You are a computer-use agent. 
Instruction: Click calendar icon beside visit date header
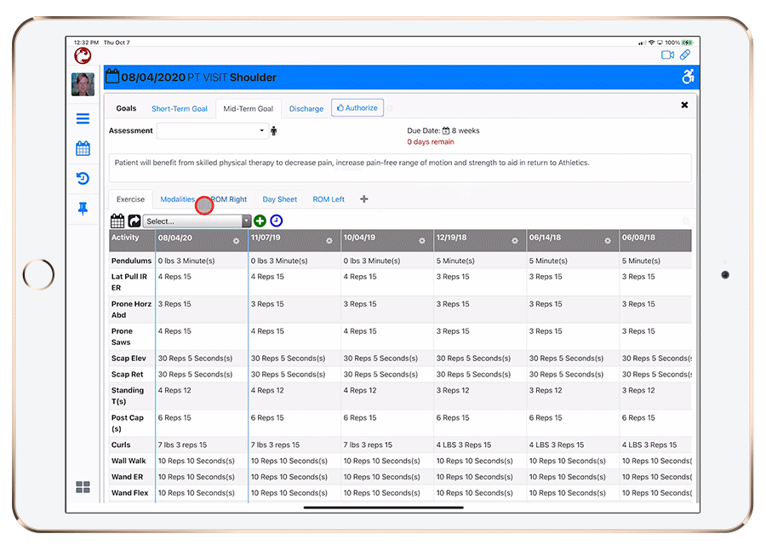[113, 77]
